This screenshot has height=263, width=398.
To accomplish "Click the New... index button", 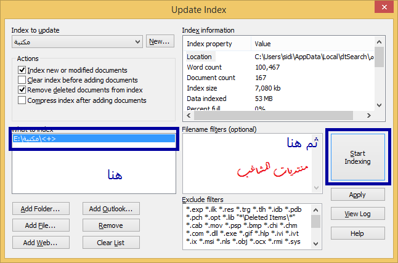I will click(x=160, y=41).
